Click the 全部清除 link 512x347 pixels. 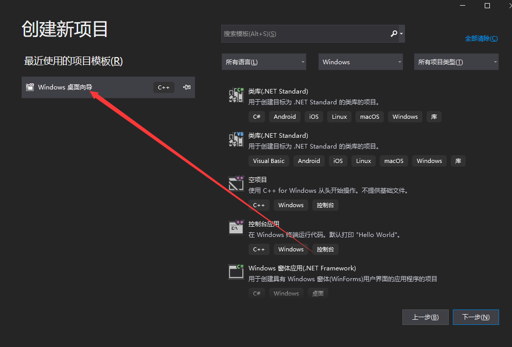[482, 38]
